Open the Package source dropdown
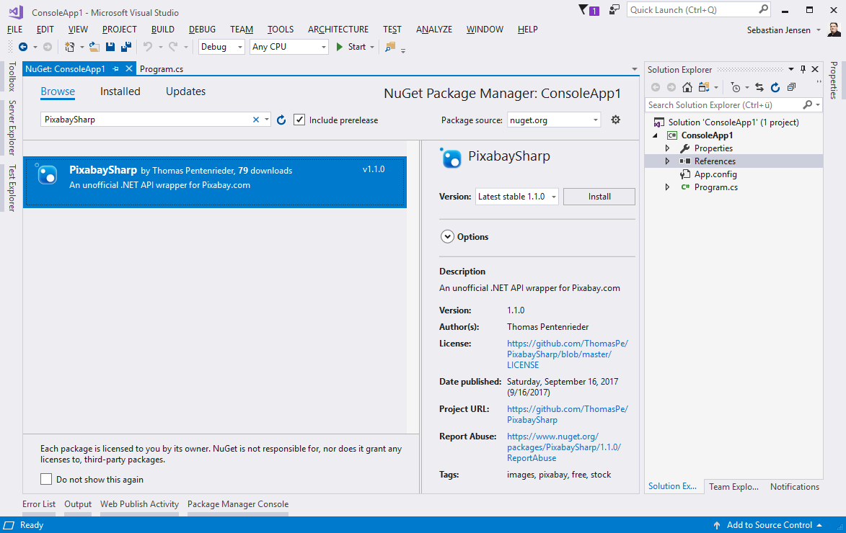 (554, 120)
